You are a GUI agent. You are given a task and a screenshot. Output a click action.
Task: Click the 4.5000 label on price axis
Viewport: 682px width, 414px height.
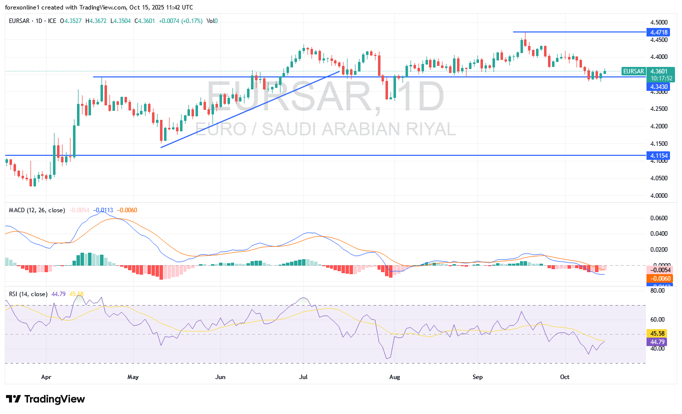coord(658,22)
